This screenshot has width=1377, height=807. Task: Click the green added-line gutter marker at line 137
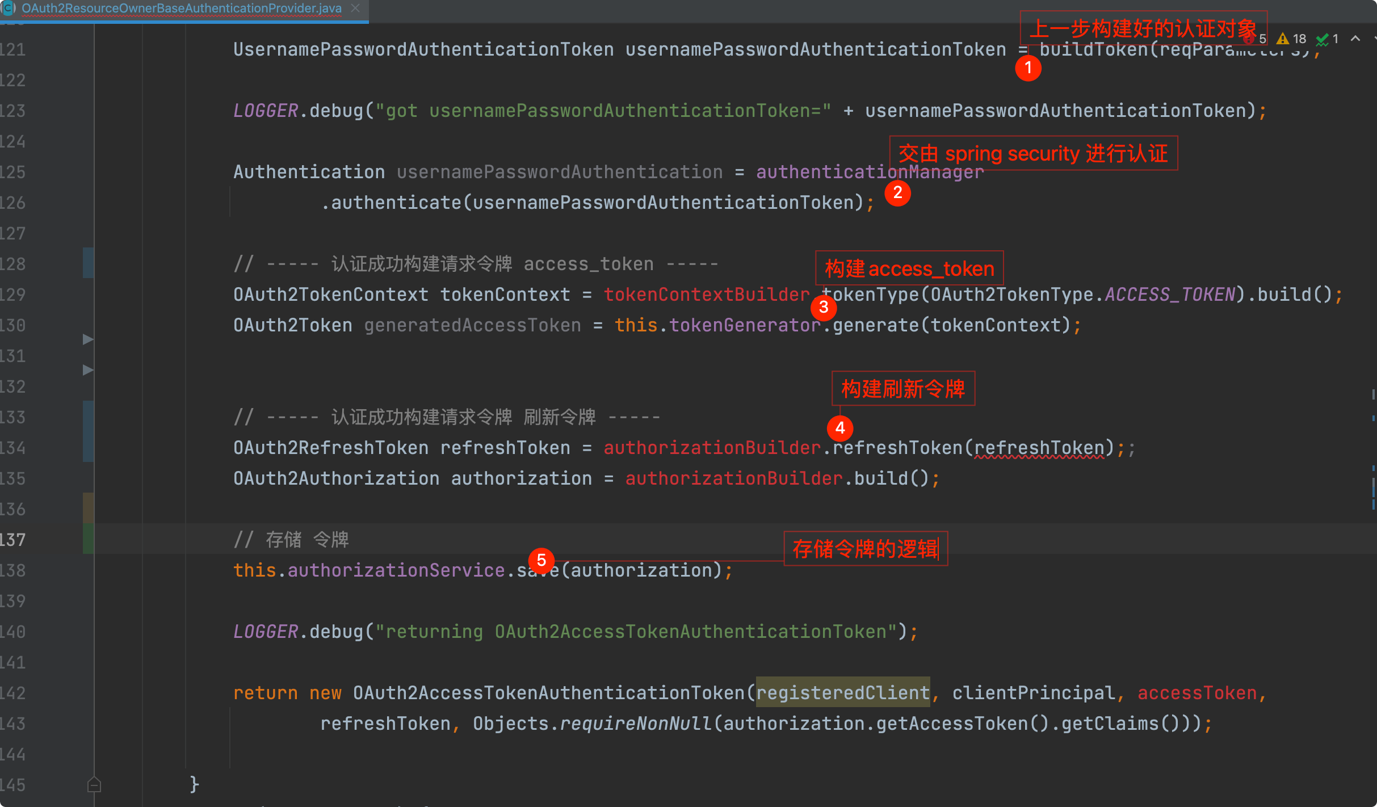point(88,539)
